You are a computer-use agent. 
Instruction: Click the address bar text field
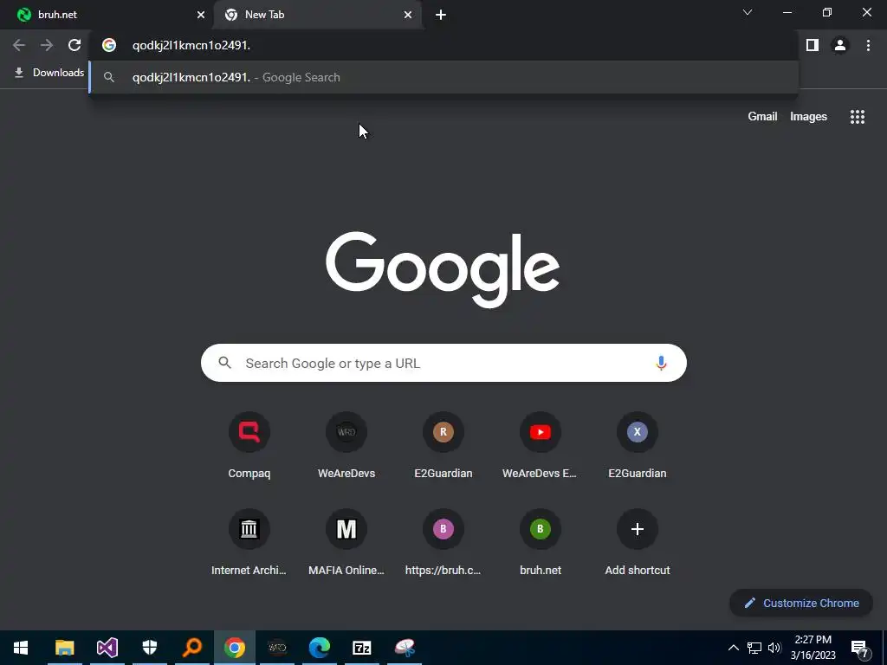[x=443, y=45]
